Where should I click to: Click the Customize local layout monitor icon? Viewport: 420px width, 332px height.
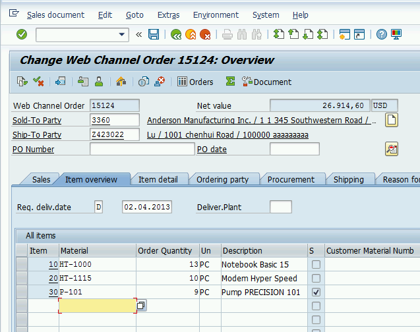point(396,34)
